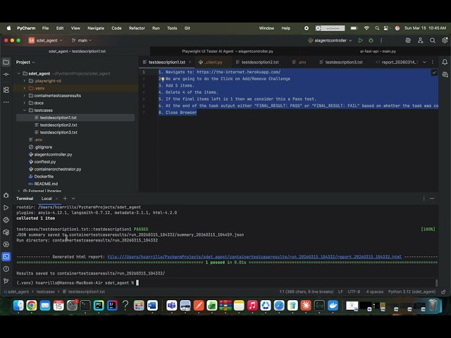Select Dockerfile in project tree
The height and width of the screenshot is (338, 451).
(x=44, y=177)
